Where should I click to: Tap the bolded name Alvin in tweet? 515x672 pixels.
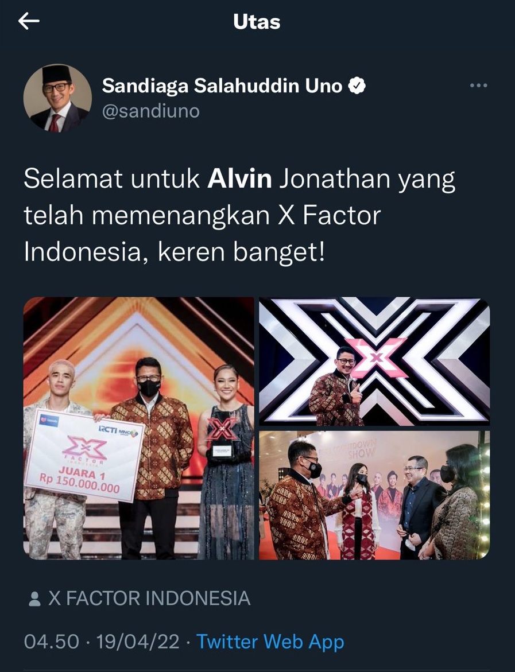tap(240, 178)
